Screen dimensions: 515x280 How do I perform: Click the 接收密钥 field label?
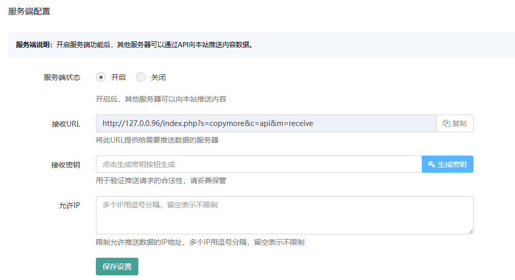pos(65,165)
